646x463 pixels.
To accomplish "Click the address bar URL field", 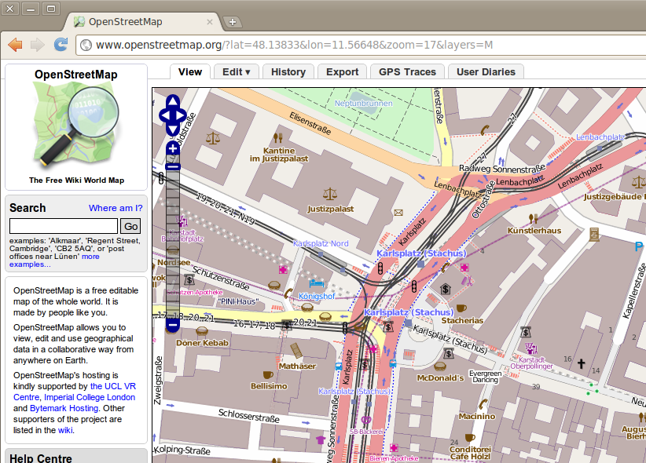I will point(362,45).
